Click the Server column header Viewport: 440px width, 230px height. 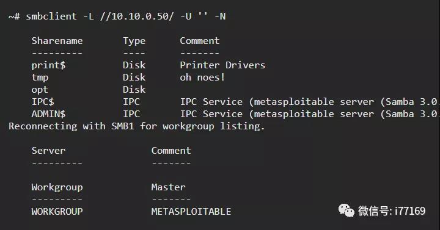click(x=48, y=151)
